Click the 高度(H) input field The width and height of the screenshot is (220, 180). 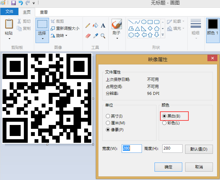click(172, 149)
